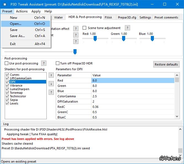Screen dimensions: 184x164
Task: Switch to the Prepar3D.cfg tab
Action: coord(127,17)
